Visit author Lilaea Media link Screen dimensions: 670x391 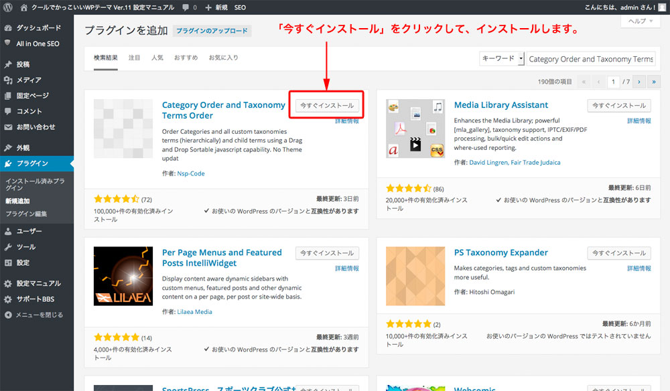click(x=194, y=312)
